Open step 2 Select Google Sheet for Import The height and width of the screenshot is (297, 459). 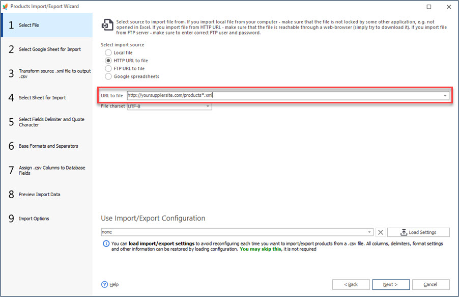tap(47, 49)
